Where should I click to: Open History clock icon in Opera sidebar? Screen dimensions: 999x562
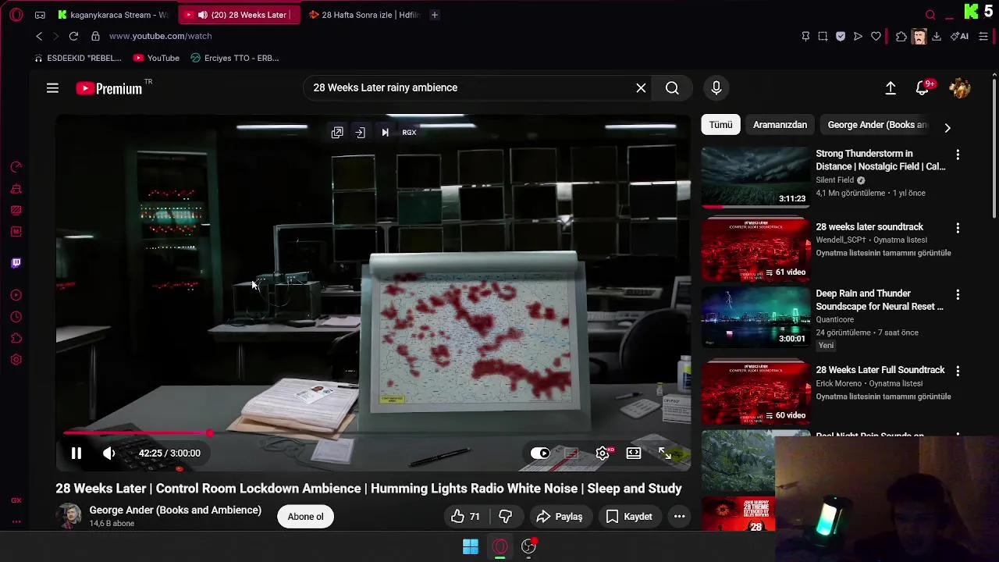point(16,317)
